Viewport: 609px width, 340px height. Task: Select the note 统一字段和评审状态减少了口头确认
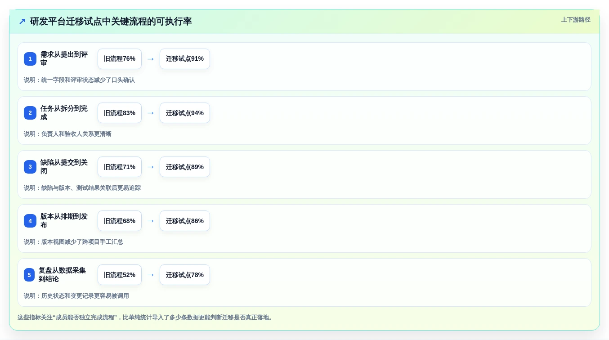(x=88, y=80)
